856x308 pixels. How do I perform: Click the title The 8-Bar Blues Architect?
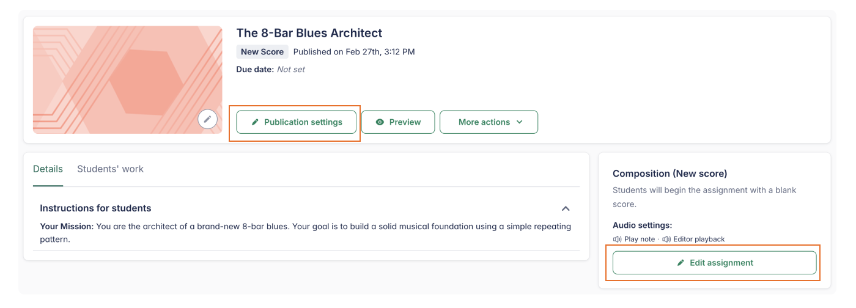click(309, 33)
